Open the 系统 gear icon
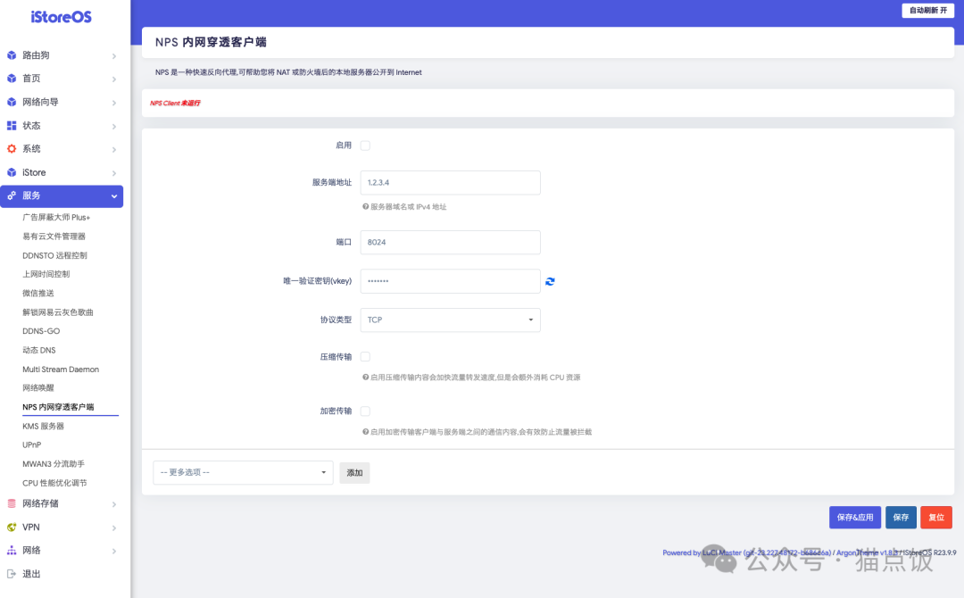This screenshot has width=964, height=598. point(11,148)
